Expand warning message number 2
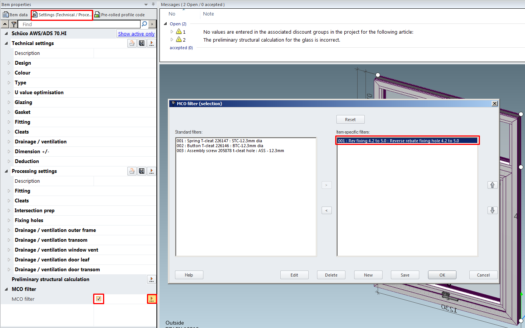Screen dimensions: 525x328 (172, 40)
